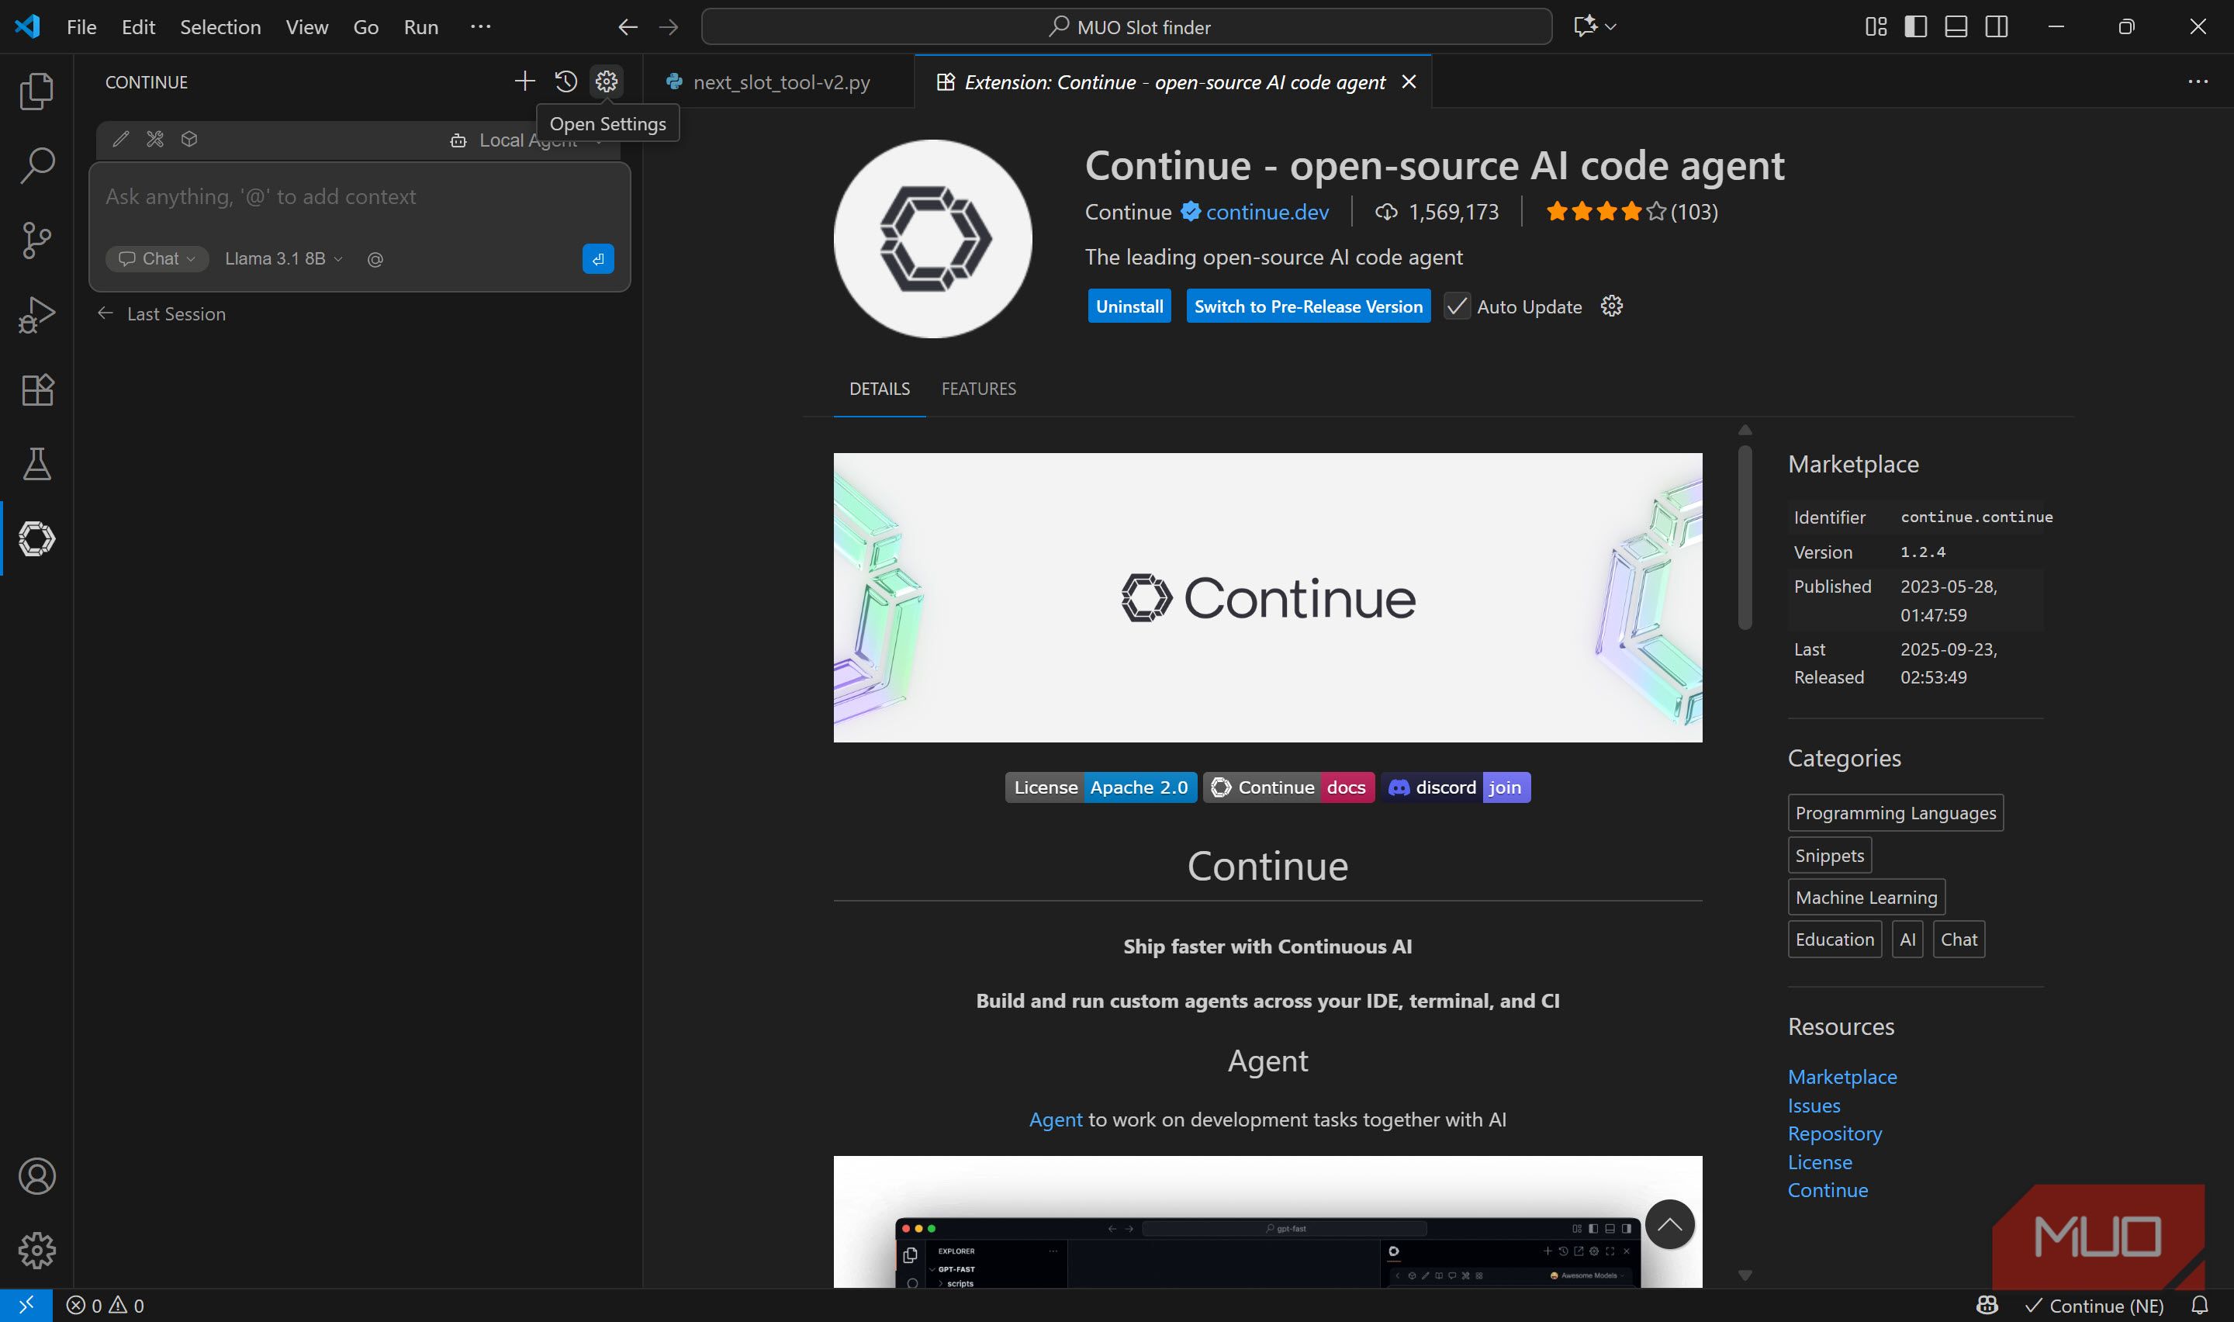This screenshot has height=1322, width=2234.
Task: Open the Search view in activity bar
Action: click(x=36, y=166)
